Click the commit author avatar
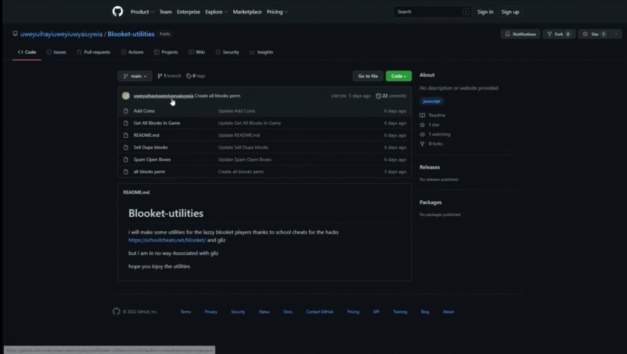This screenshot has width=627, height=354. coord(126,96)
